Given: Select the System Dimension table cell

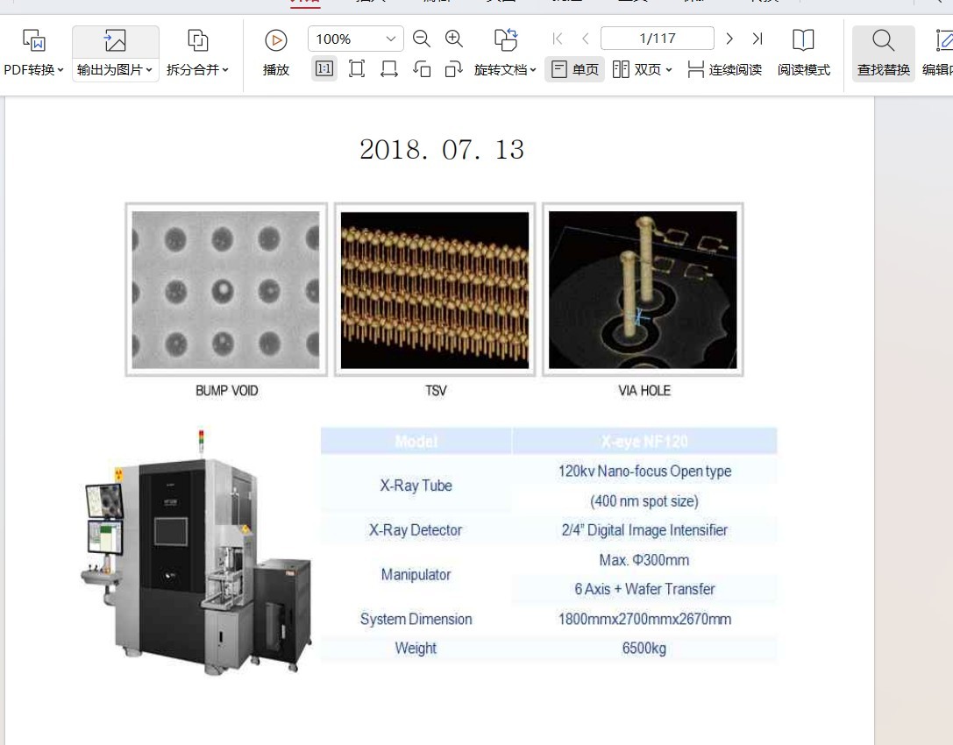Looking at the screenshot, I should pyautogui.click(x=416, y=619).
